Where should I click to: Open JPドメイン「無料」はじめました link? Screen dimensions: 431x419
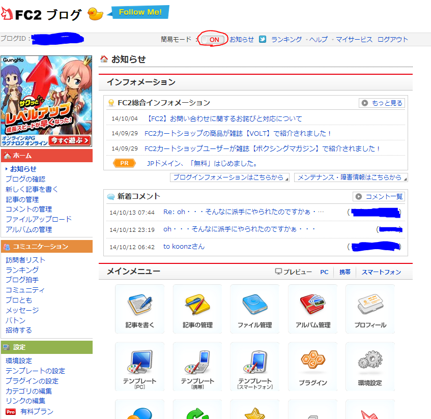(x=202, y=163)
